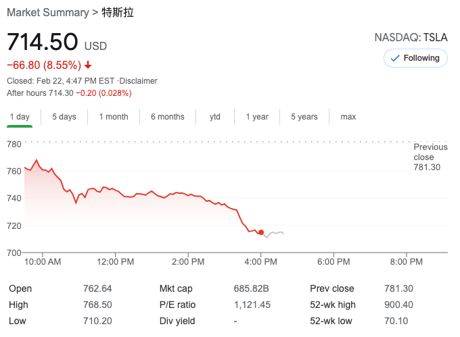The image size is (460, 337).
Task: Click the Market Summary breadcrumb link
Action: (x=47, y=12)
